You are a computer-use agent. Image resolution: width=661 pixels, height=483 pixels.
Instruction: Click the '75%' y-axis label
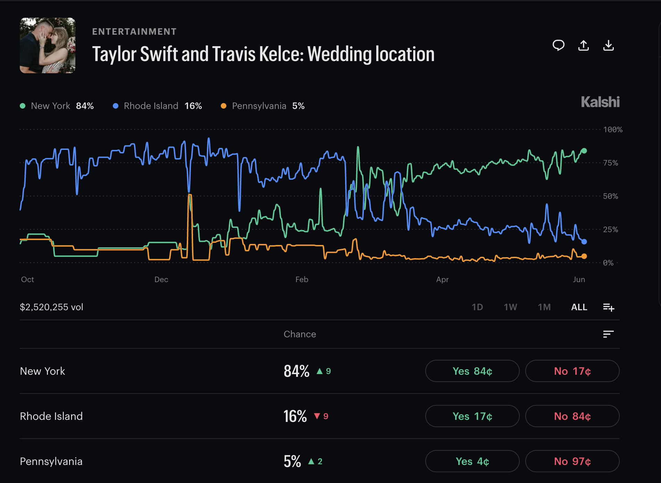click(611, 163)
